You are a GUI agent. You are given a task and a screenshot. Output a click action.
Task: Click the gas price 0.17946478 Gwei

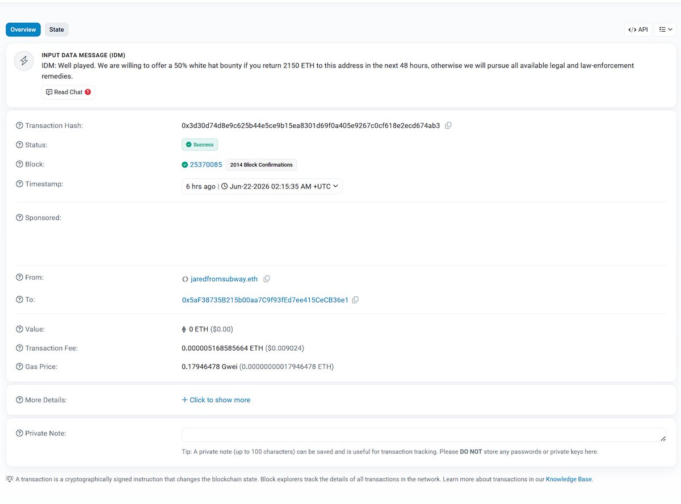tap(209, 367)
